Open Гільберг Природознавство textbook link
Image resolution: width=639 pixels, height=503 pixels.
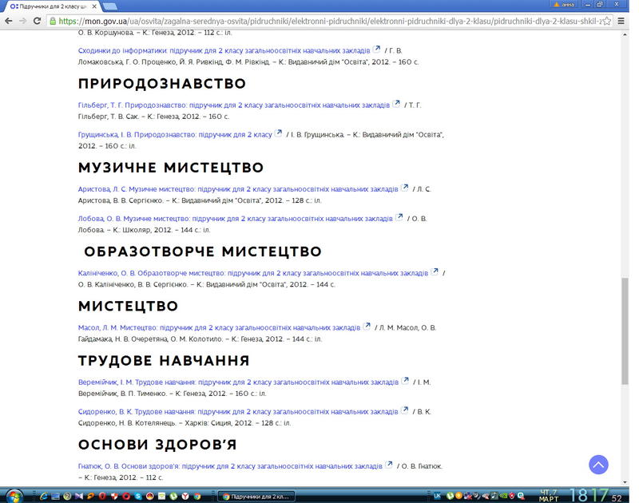point(234,105)
